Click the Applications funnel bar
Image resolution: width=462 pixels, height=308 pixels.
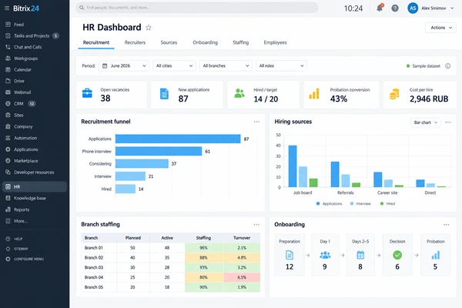pos(178,139)
